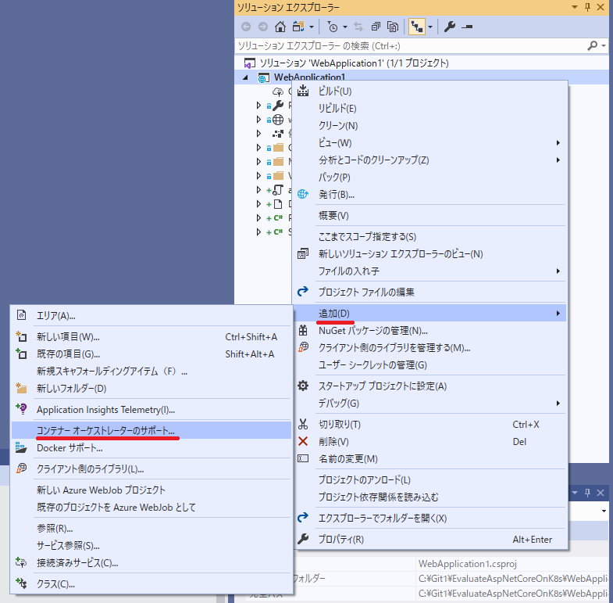Click the Collapse All toolbar icon

376,27
